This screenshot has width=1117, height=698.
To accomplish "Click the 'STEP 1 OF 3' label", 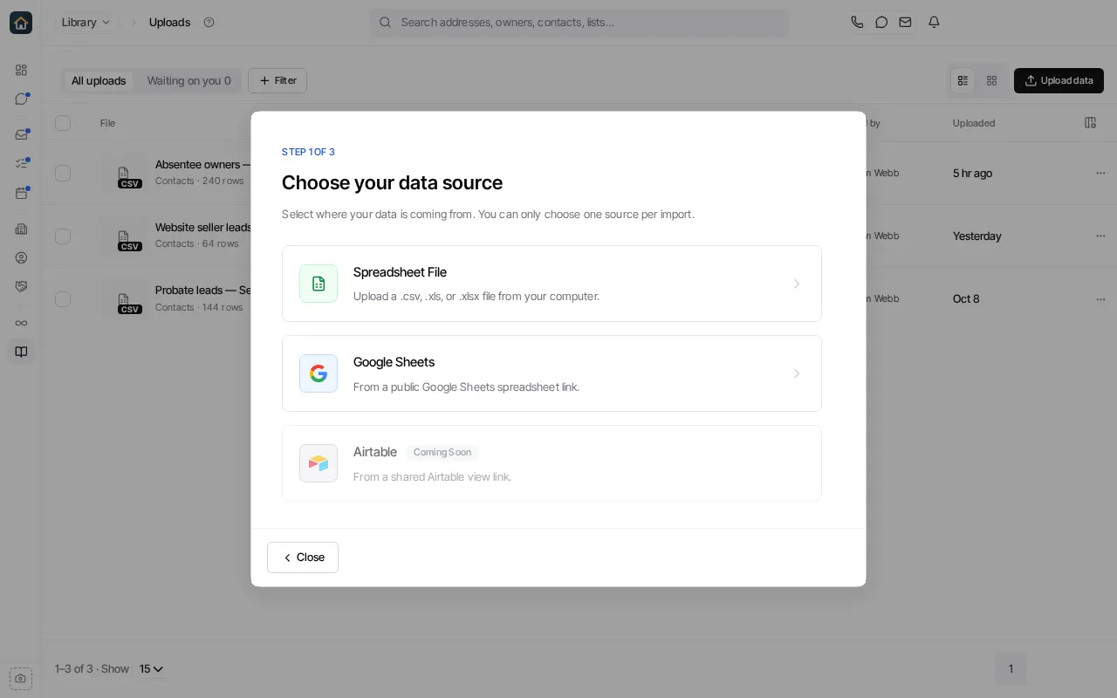I will pyautogui.click(x=308, y=152).
